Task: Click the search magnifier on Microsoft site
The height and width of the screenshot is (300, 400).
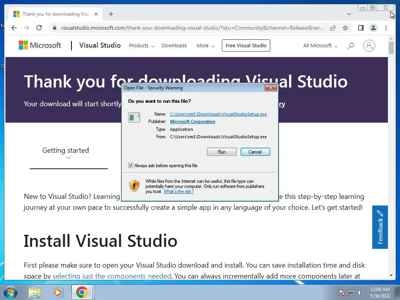Action: tap(351, 46)
